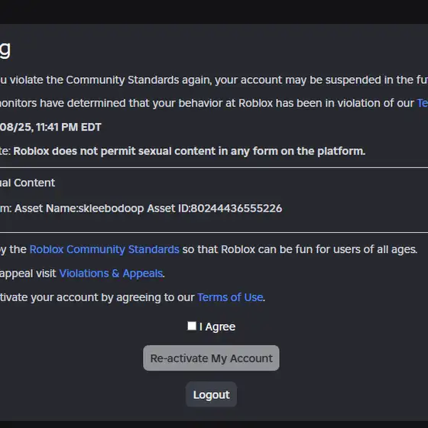This screenshot has height=428, width=428.
Task: Check the I Agree checkbox
Action: click(192, 326)
